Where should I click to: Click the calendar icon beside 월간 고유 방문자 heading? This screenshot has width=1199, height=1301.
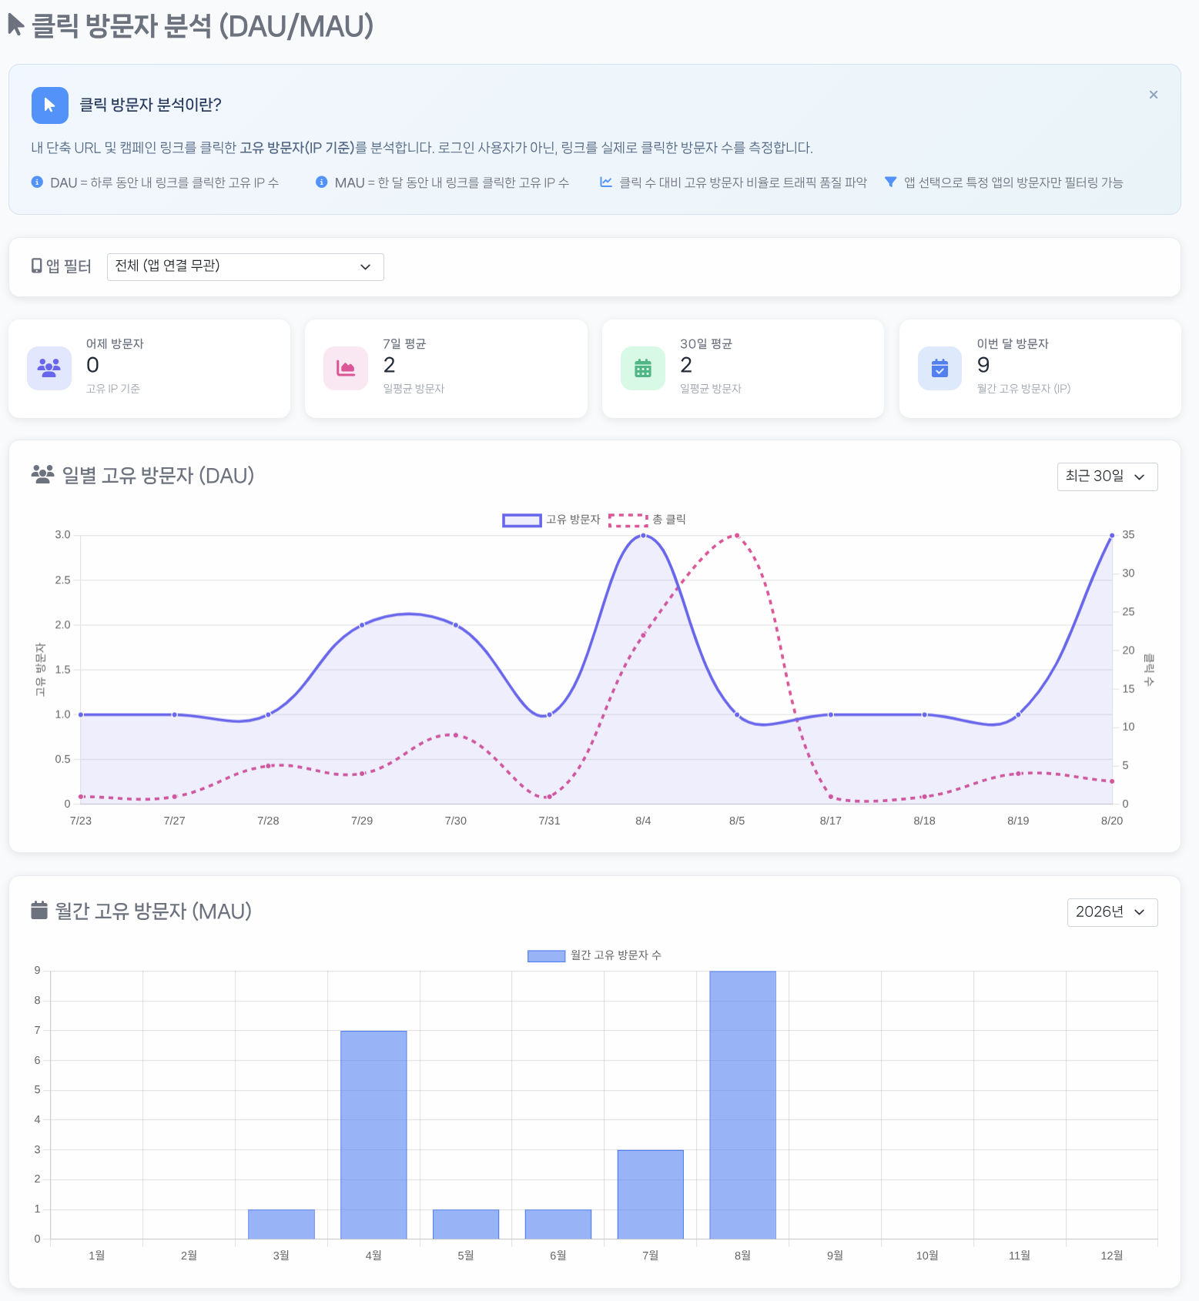[39, 911]
